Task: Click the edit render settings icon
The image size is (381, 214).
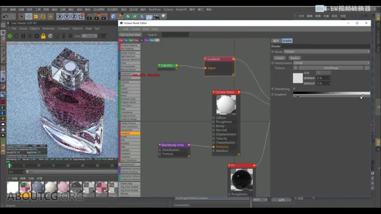Action: [x=104, y=17]
